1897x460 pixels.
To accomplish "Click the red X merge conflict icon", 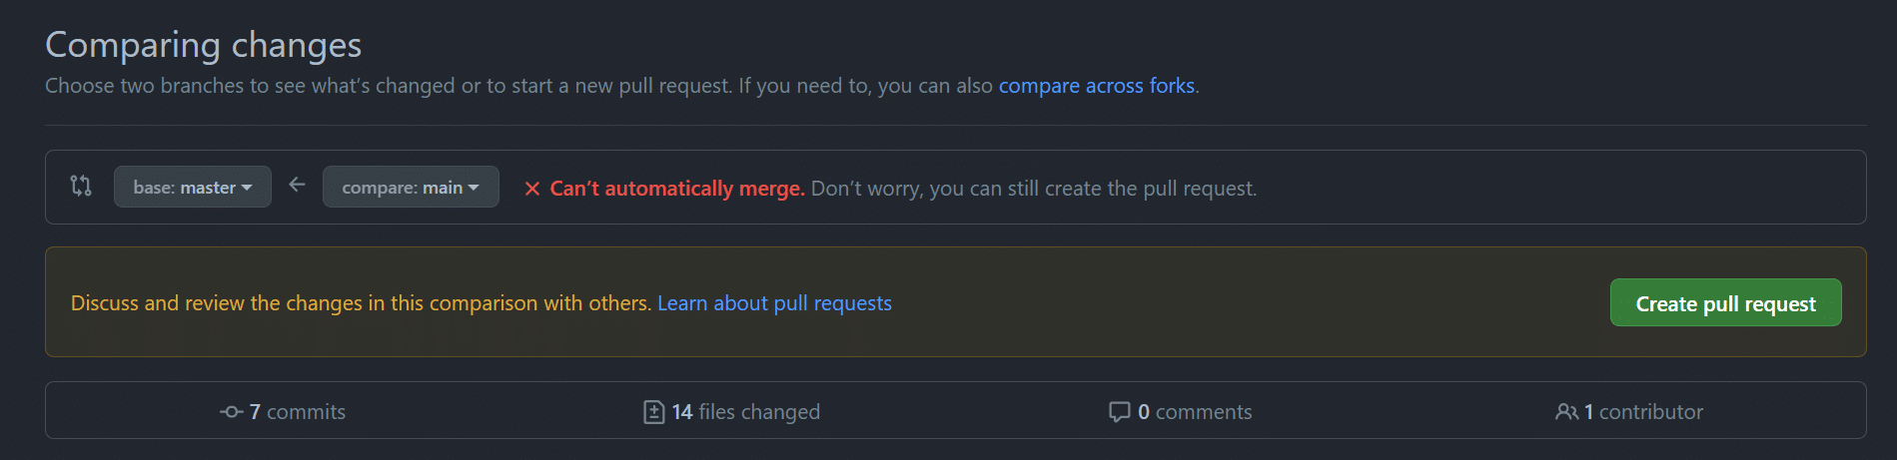I will [x=532, y=189].
